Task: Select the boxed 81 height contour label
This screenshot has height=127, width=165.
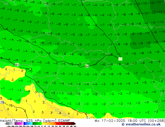Action: [x=17, y=65]
